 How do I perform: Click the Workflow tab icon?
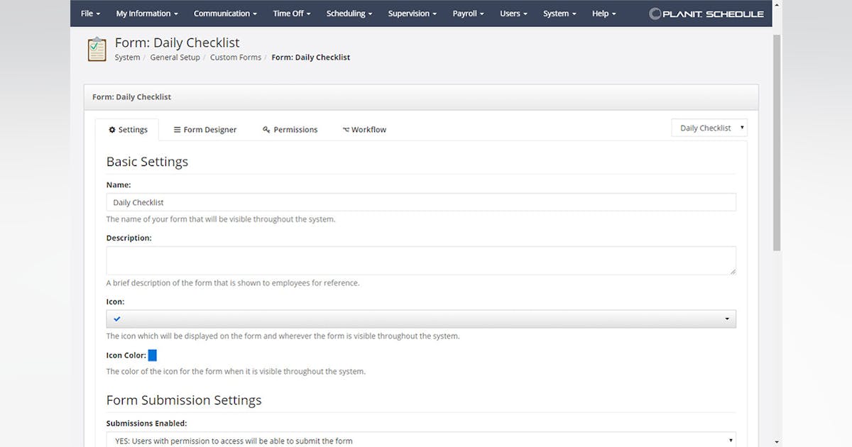click(x=346, y=129)
